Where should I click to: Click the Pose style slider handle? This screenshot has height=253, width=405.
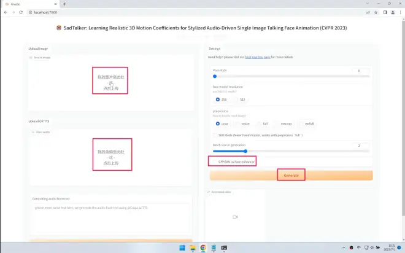pos(215,76)
